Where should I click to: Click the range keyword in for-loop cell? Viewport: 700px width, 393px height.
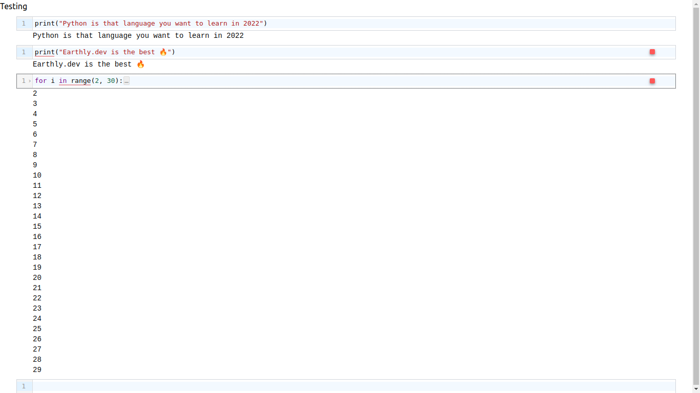click(81, 81)
